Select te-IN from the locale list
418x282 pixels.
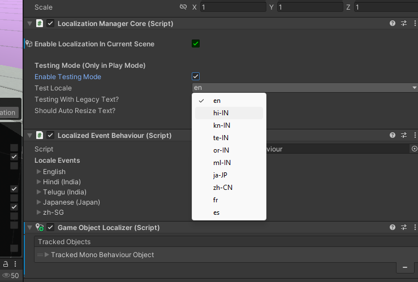point(229,138)
